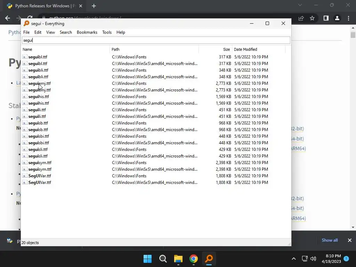Close the Python Releases for Windows tab
356x267 pixels.
pos(81,6)
